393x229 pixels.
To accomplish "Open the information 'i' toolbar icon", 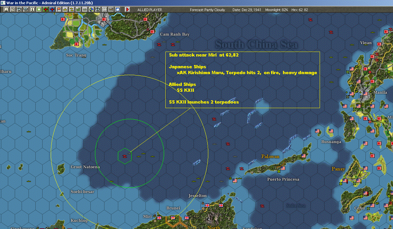I will (32, 9).
